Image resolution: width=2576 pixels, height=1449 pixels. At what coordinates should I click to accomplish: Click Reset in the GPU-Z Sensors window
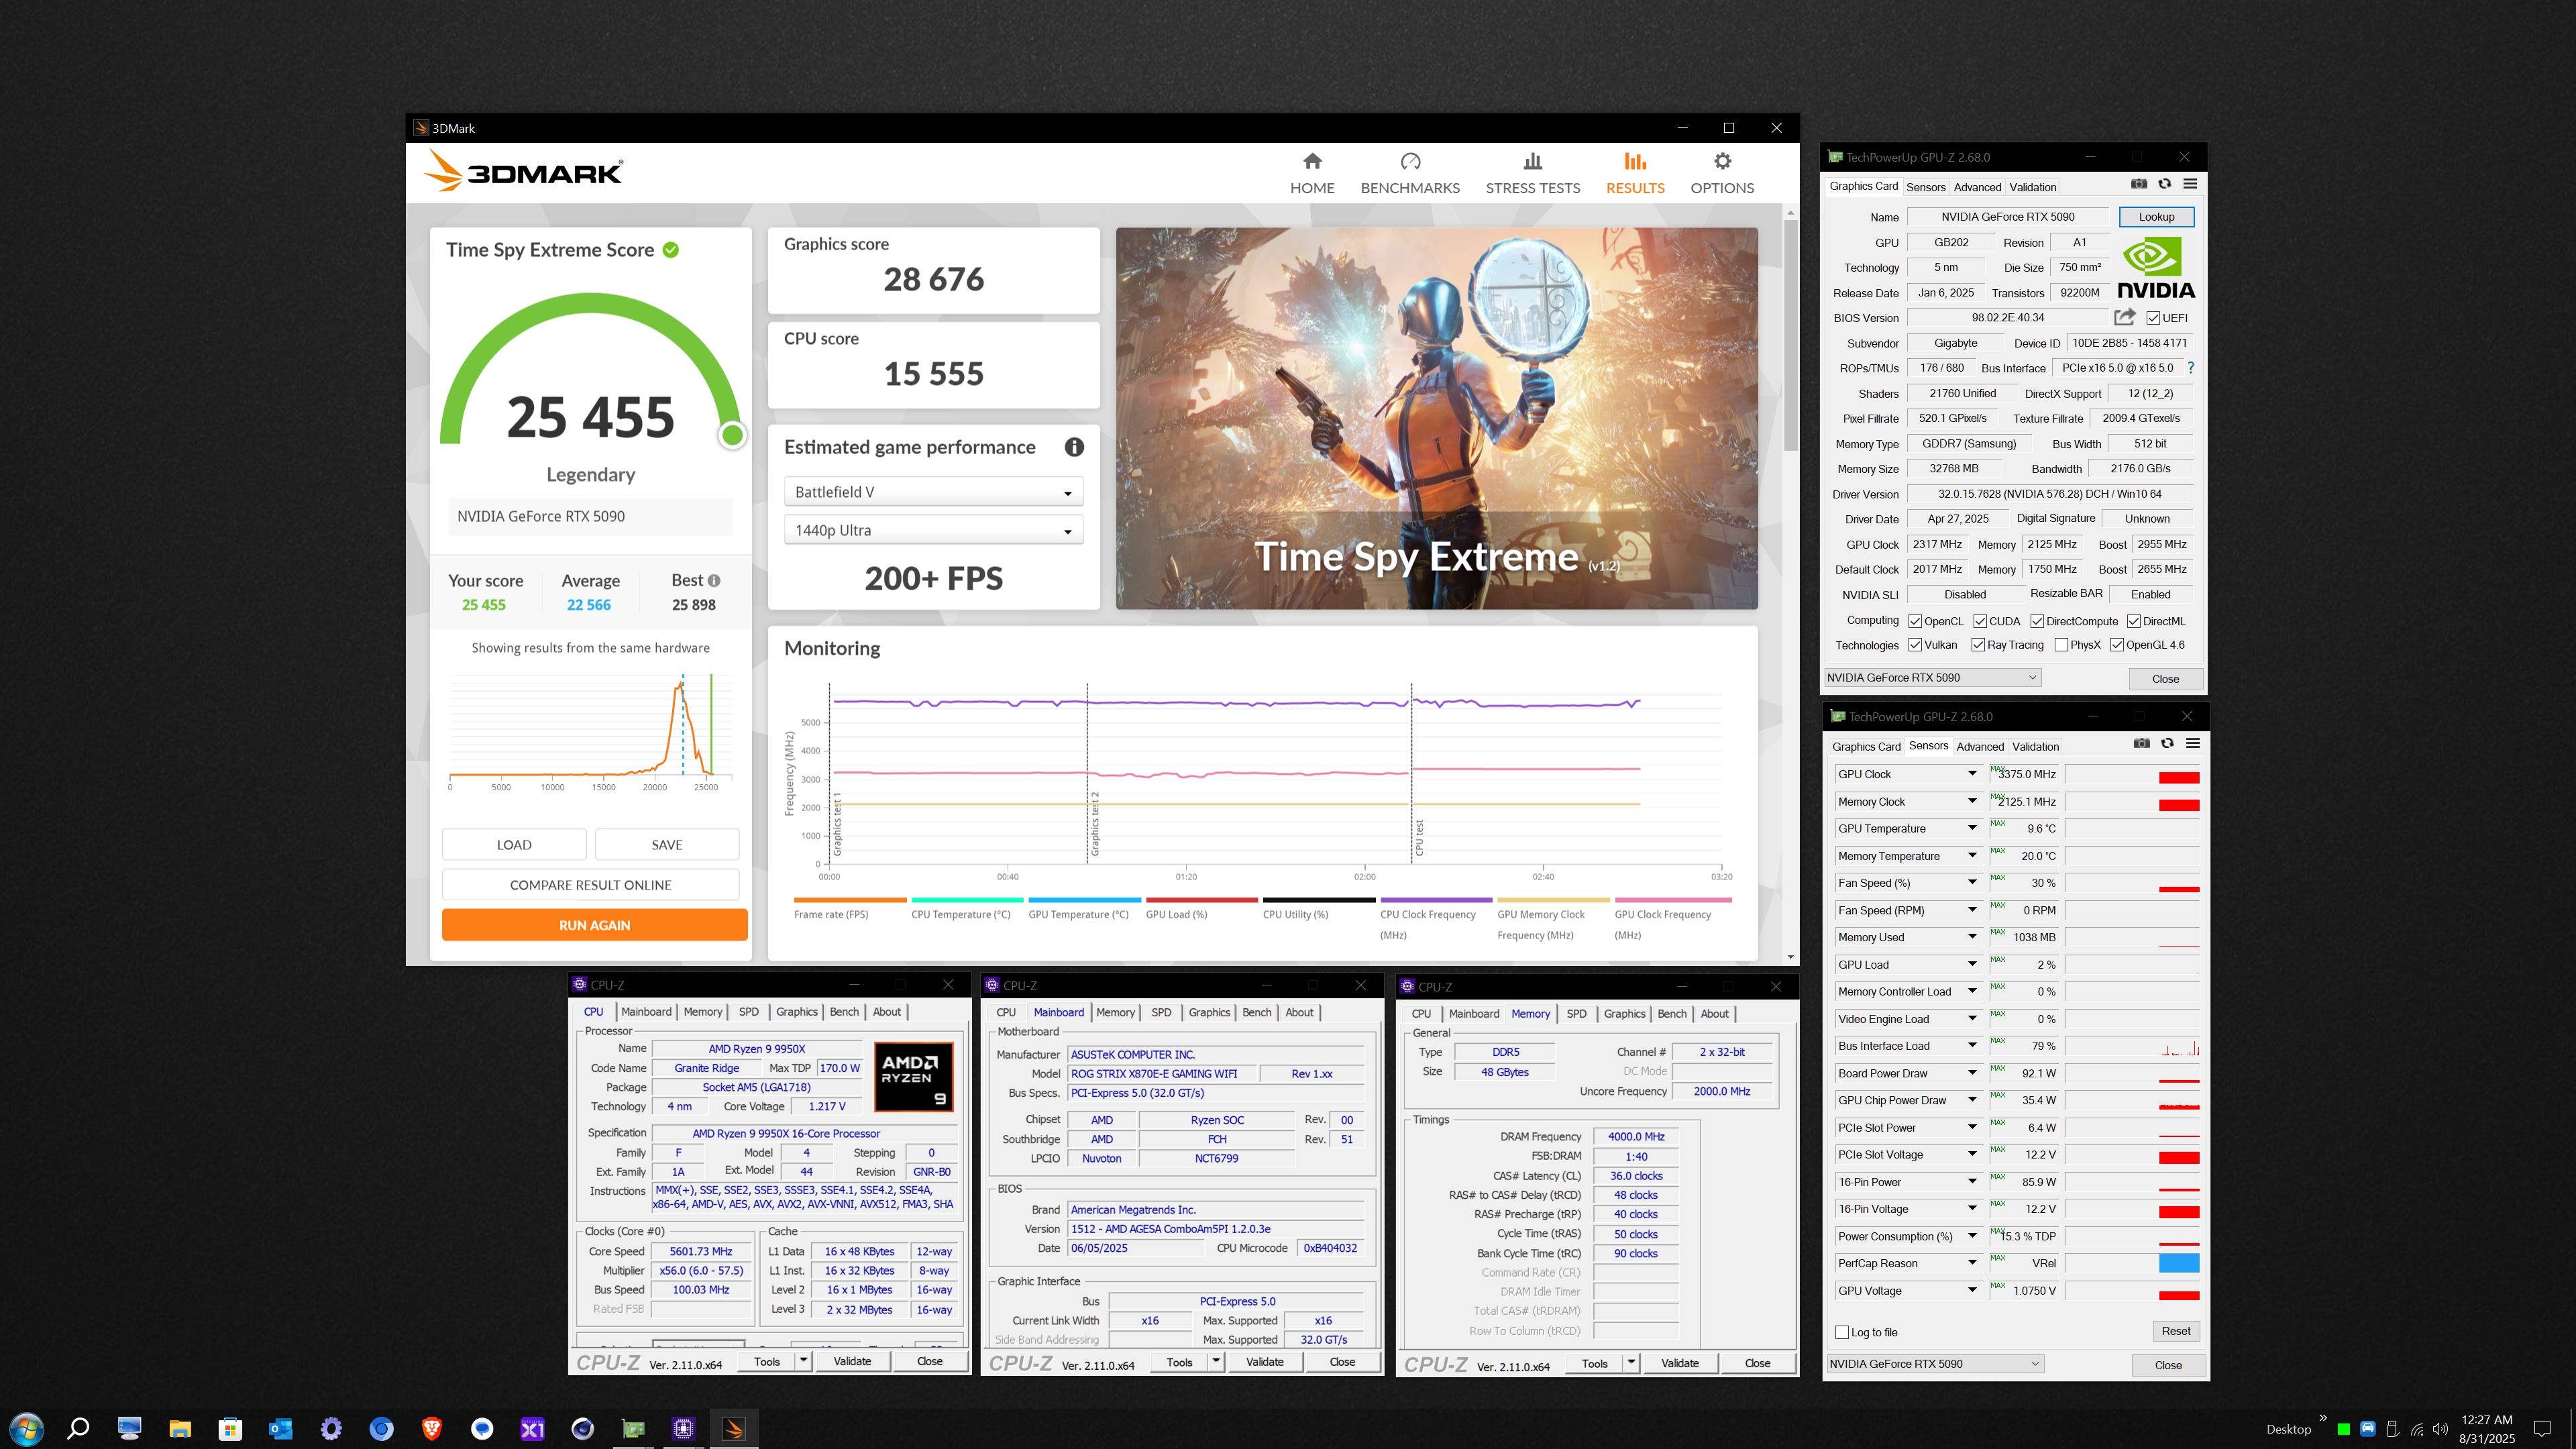(x=2175, y=1331)
